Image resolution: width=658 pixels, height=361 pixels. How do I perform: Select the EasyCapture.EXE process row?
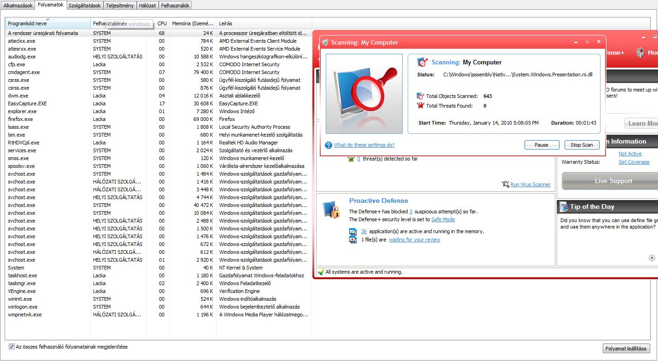(158, 103)
